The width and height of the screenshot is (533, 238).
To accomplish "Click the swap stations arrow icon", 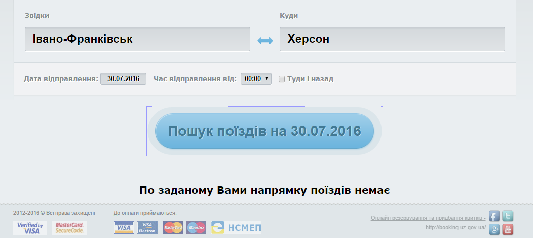I will tap(265, 40).
